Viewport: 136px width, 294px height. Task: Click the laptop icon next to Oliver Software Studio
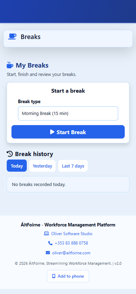click(46, 233)
